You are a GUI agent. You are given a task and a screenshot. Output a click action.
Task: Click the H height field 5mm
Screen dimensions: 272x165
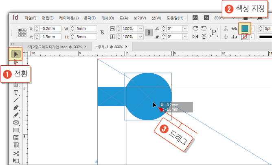click(86, 36)
